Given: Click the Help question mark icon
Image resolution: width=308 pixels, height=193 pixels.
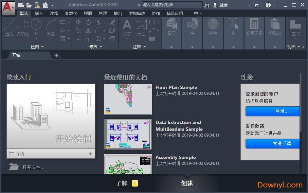Looking at the screenshot, I should coord(268,5).
